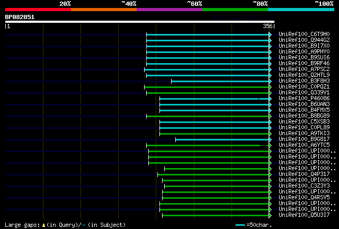Click the query end position label 356

coord(267,26)
